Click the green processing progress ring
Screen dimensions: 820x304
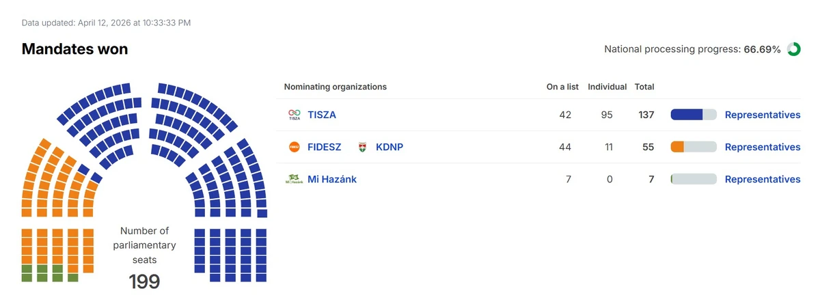tap(793, 49)
